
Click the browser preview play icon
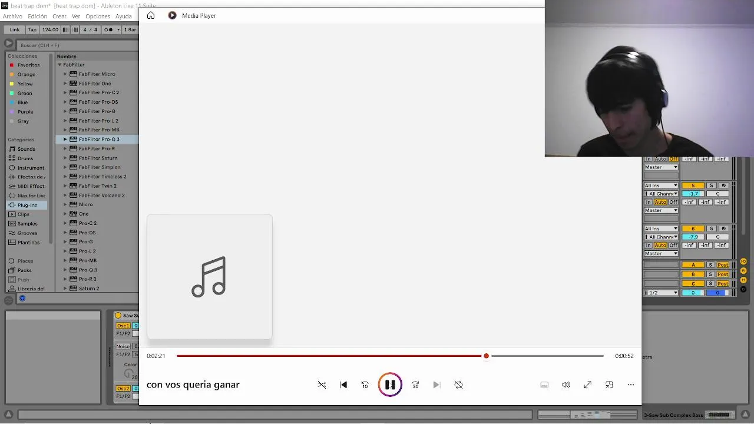point(9,44)
